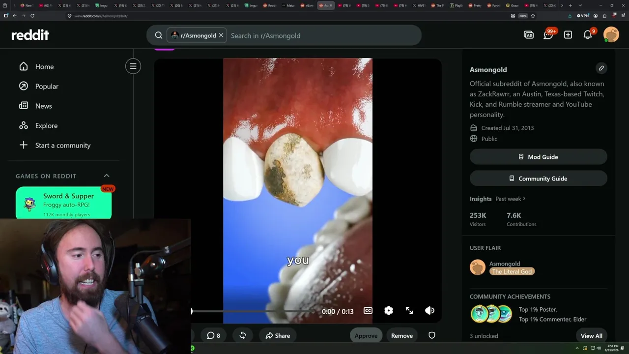The image size is (629, 354).
Task: Click the Created Jul 31, 2013 text
Action: coord(508,128)
